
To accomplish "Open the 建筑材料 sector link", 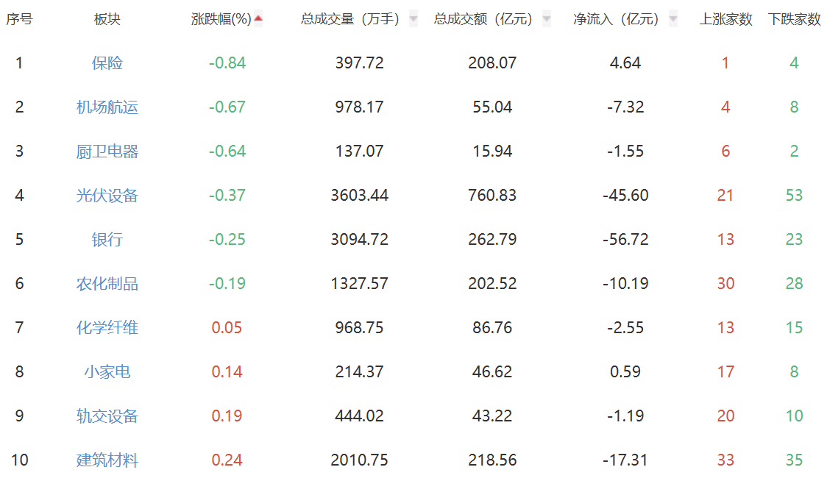I will coord(107,460).
